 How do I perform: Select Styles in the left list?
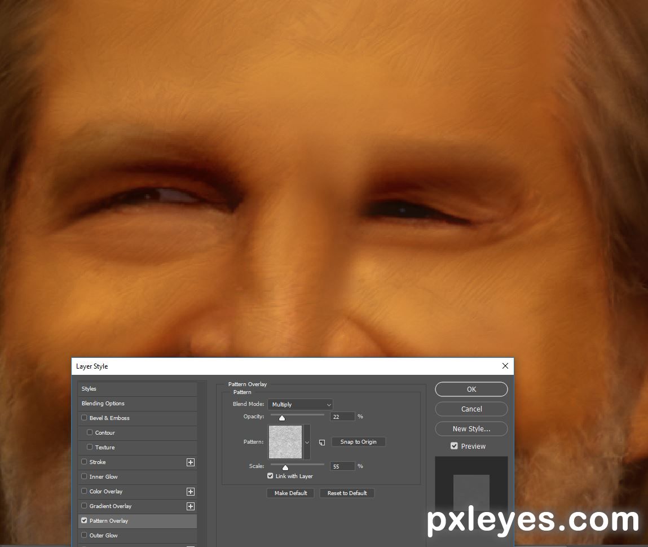138,389
